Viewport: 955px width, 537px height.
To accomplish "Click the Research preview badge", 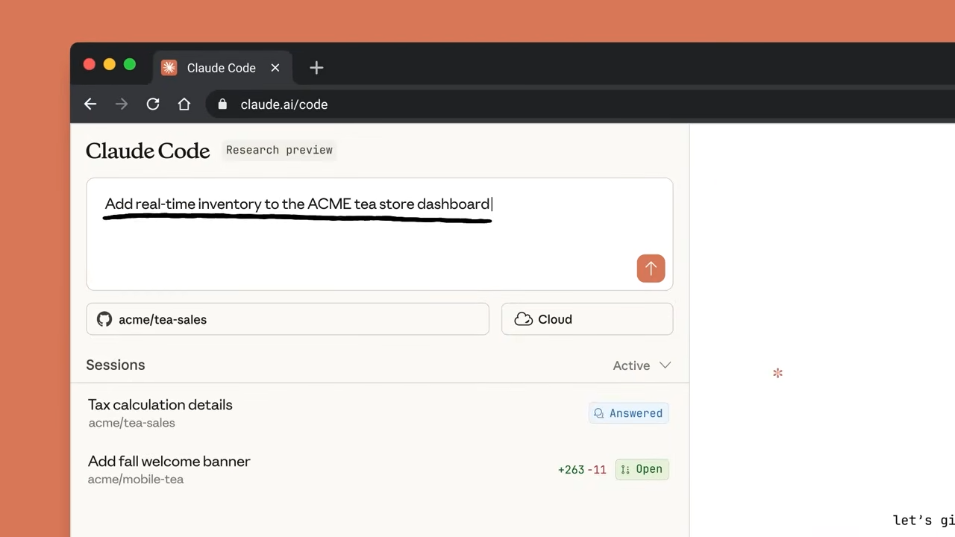I will (279, 150).
